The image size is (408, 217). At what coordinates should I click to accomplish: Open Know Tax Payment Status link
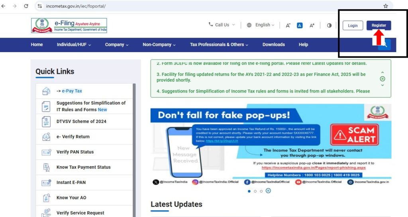pos(84,167)
